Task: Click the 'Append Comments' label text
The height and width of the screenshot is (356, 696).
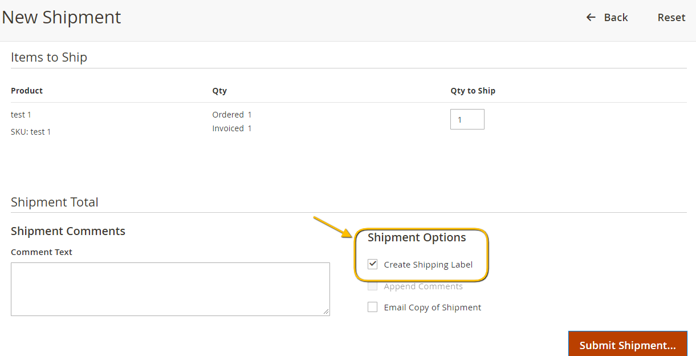Action: click(x=423, y=286)
